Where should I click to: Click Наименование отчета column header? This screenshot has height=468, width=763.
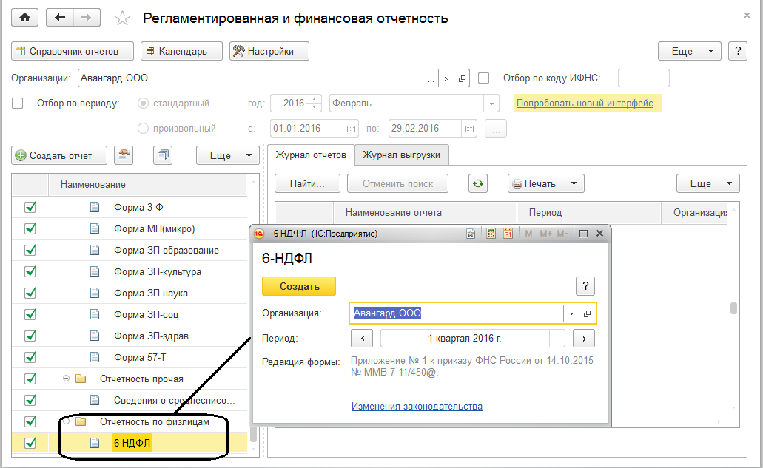426,212
